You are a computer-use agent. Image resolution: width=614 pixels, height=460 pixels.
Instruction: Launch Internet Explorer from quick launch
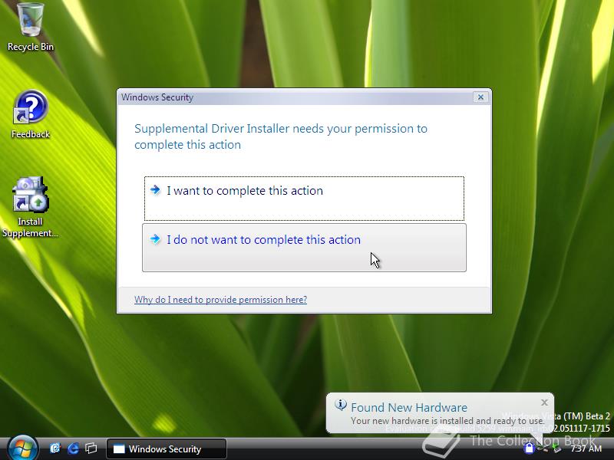tap(73, 449)
